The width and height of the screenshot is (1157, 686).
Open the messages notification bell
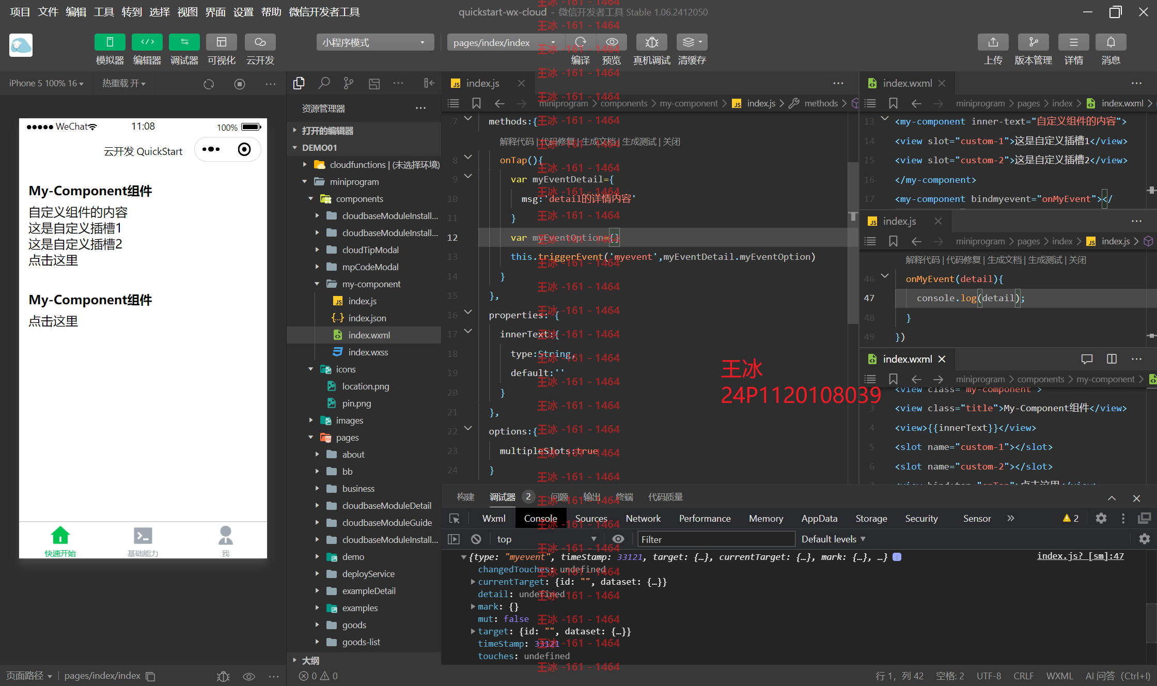pyautogui.click(x=1111, y=42)
